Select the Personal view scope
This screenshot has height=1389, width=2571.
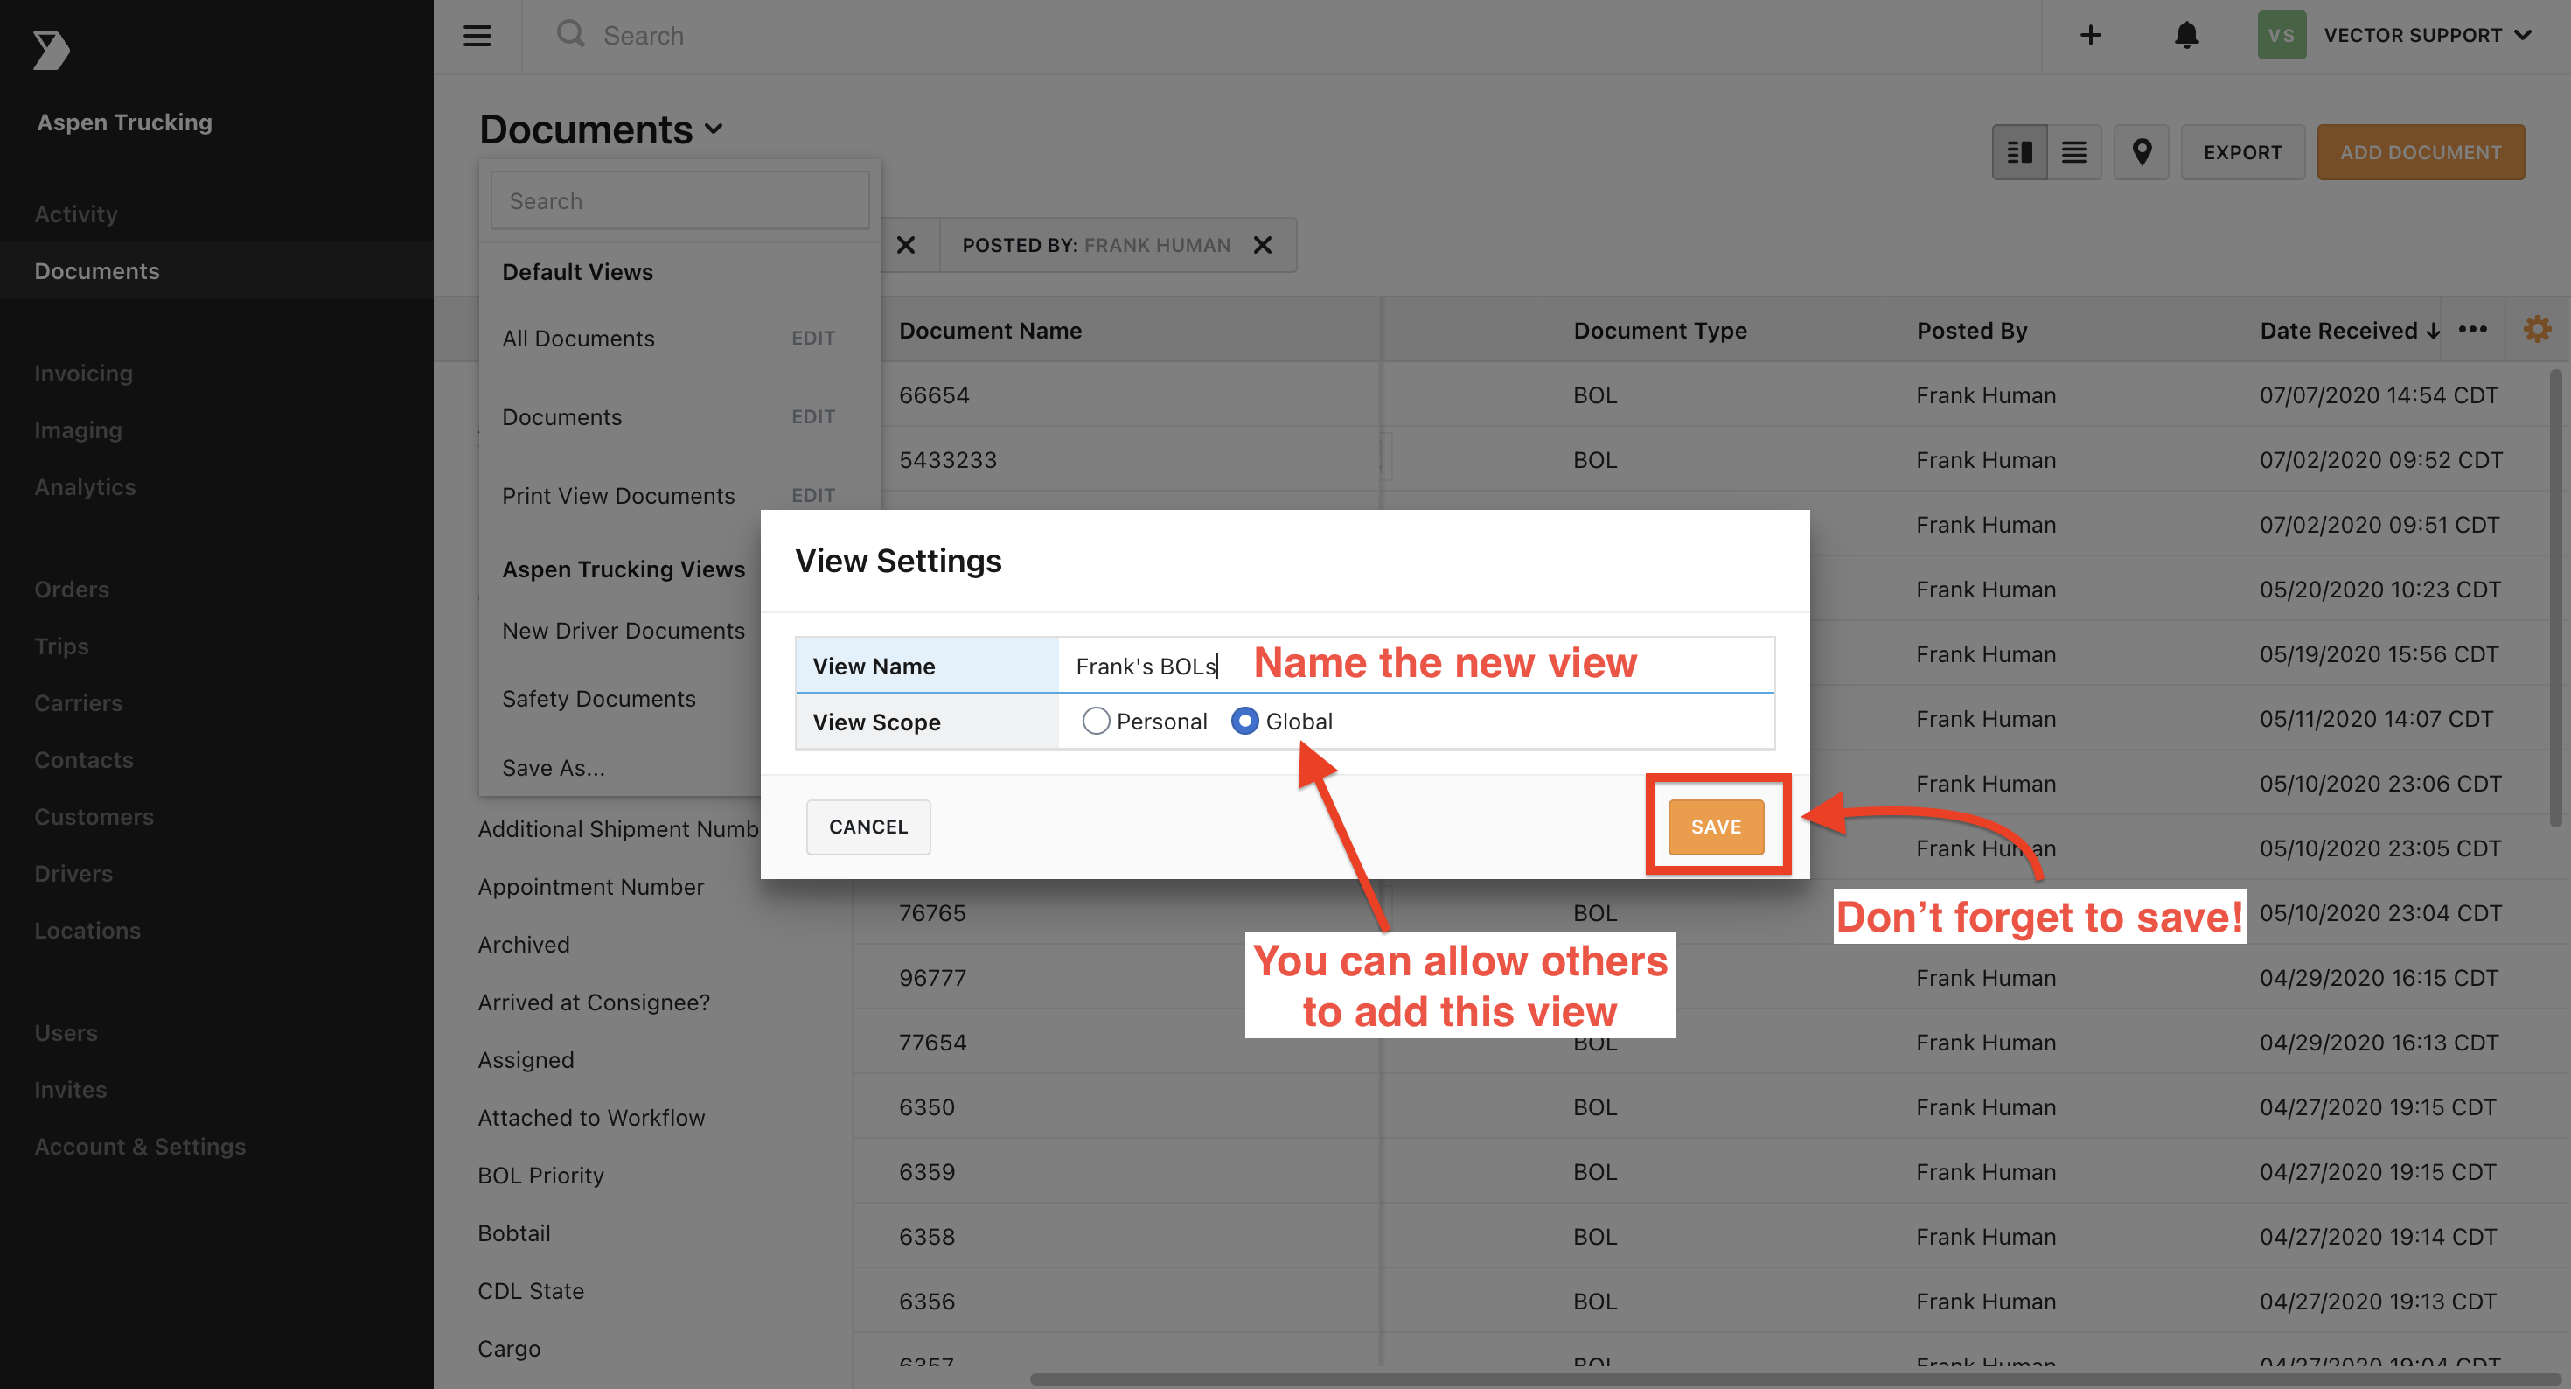point(1096,721)
